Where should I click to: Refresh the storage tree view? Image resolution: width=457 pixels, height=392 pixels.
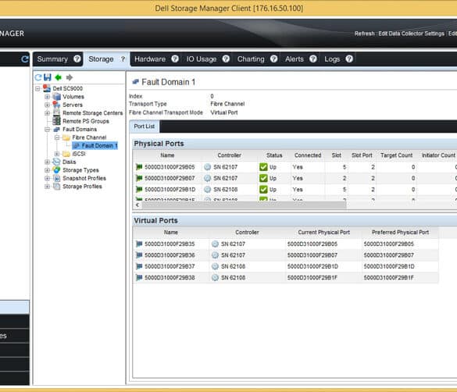[38, 77]
